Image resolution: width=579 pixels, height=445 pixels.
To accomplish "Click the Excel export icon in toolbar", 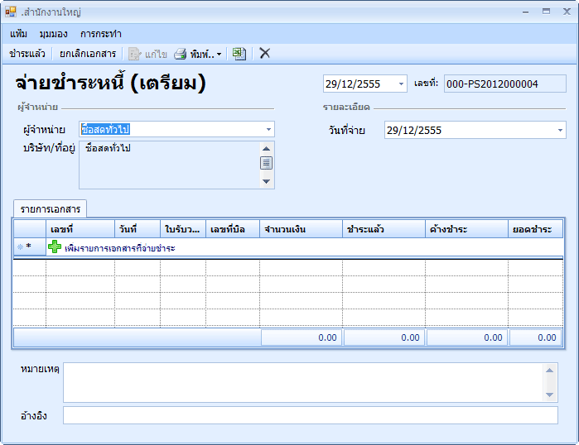I will [x=239, y=54].
